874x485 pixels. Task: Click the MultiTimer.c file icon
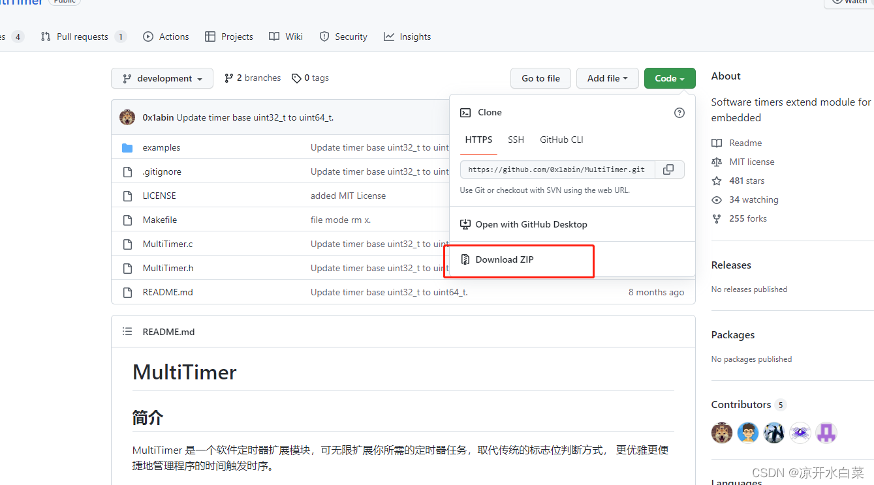click(127, 244)
